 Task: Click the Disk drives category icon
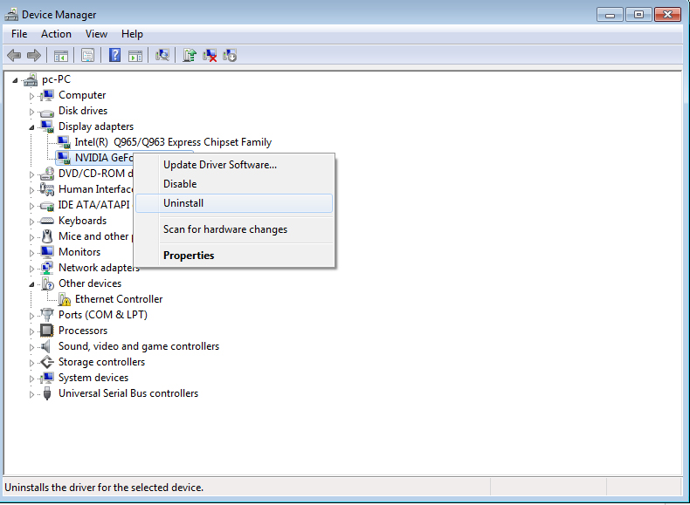click(x=47, y=112)
